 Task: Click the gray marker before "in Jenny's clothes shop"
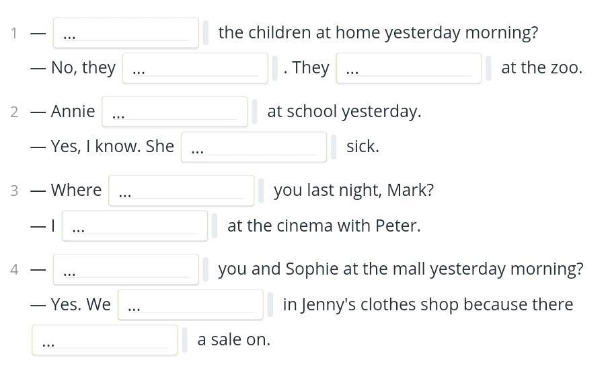(270, 305)
